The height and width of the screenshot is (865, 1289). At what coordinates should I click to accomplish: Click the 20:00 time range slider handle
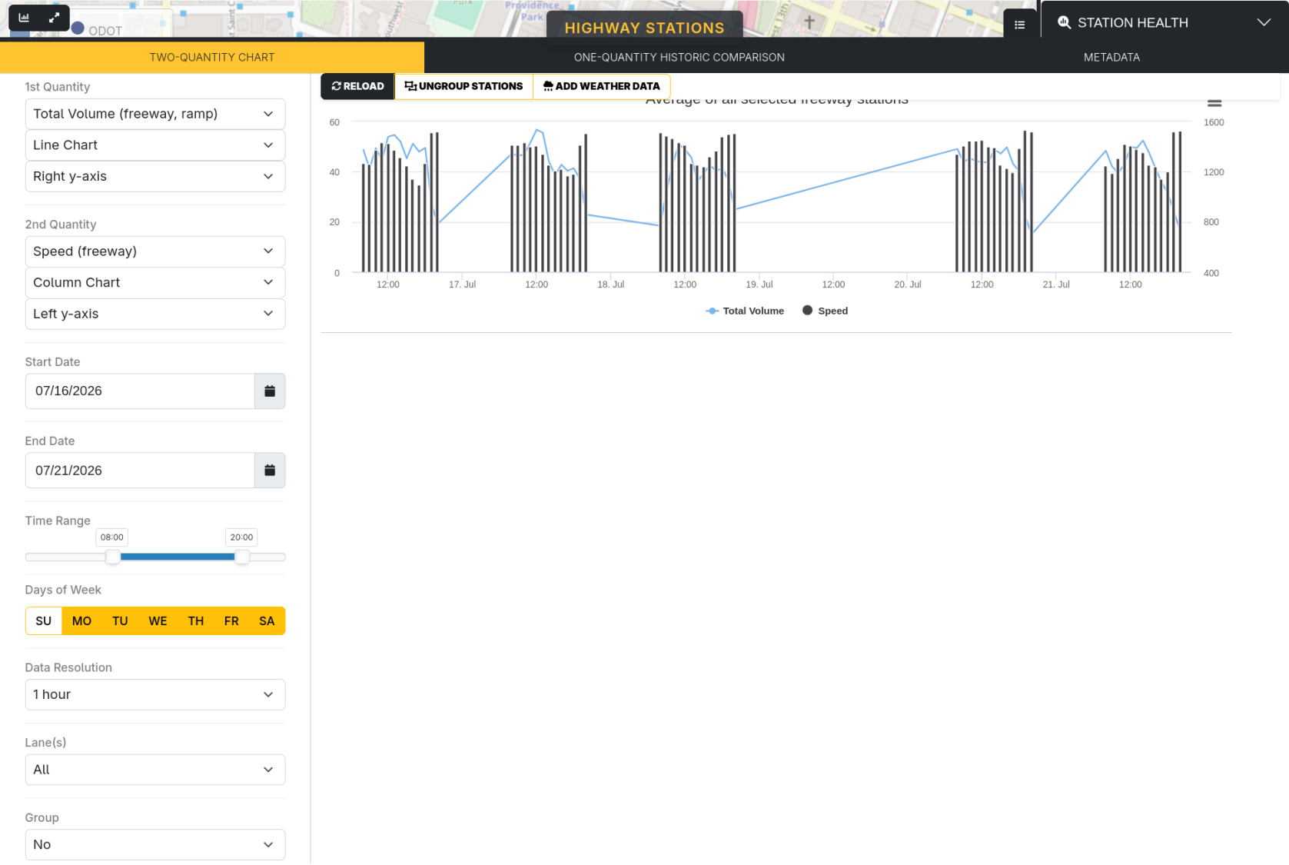pyautogui.click(x=242, y=557)
